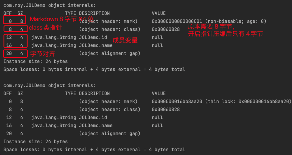The height and width of the screenshot is (155, 292).
Task: Click the red-boxed offset 0 size 8 row
Action: click(15, 20)
